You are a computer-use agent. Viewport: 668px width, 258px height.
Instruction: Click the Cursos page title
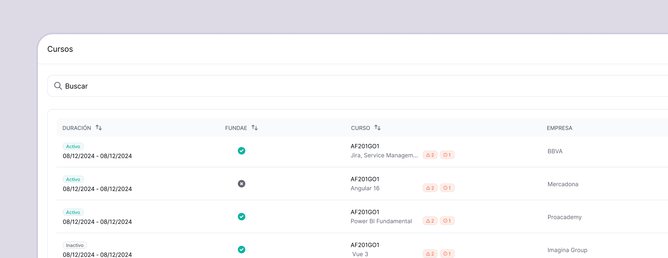click(60, 49)
